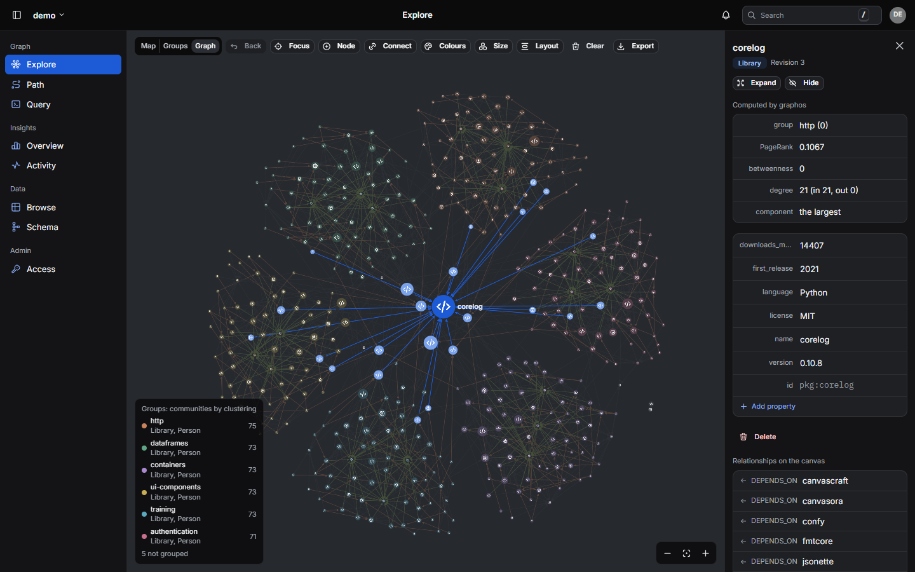915x572 pixels.
Task: Open the Query page
Action: pos(63,104)
